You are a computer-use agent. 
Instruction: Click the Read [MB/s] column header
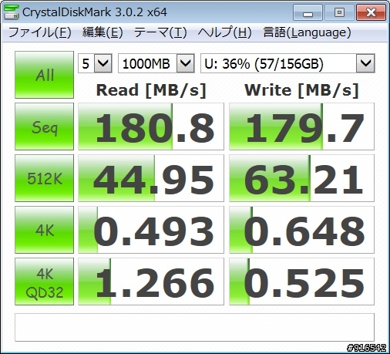[151, 90]
